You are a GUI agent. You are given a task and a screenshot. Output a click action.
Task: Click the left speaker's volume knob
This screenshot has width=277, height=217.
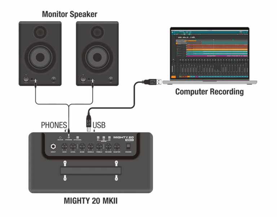coord(26,79)
